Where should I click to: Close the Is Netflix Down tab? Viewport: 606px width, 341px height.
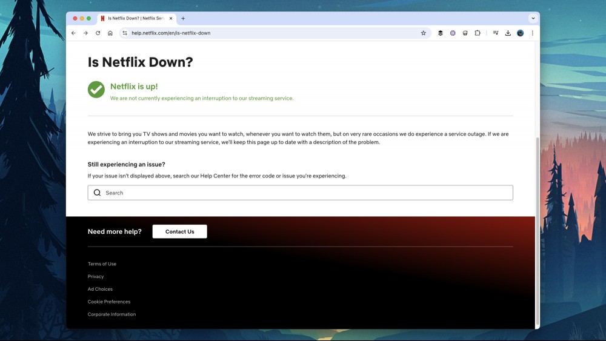pyautogui.click(x=171, y=18)
